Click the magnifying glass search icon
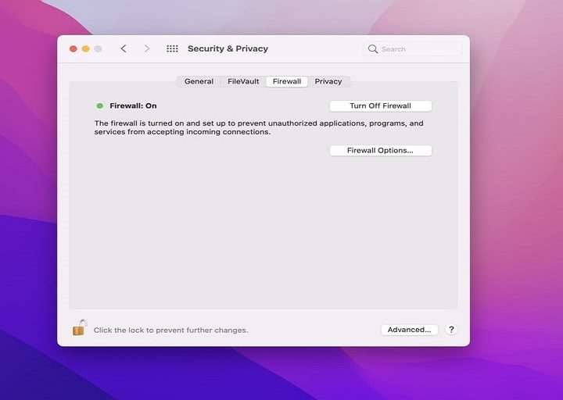This screenshot has width=563, height=400. (373, 49)
